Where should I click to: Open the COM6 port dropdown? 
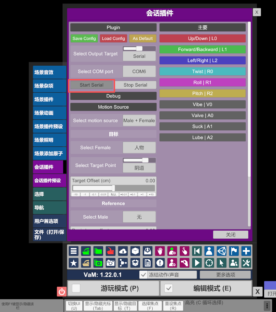tap(139, 71)
